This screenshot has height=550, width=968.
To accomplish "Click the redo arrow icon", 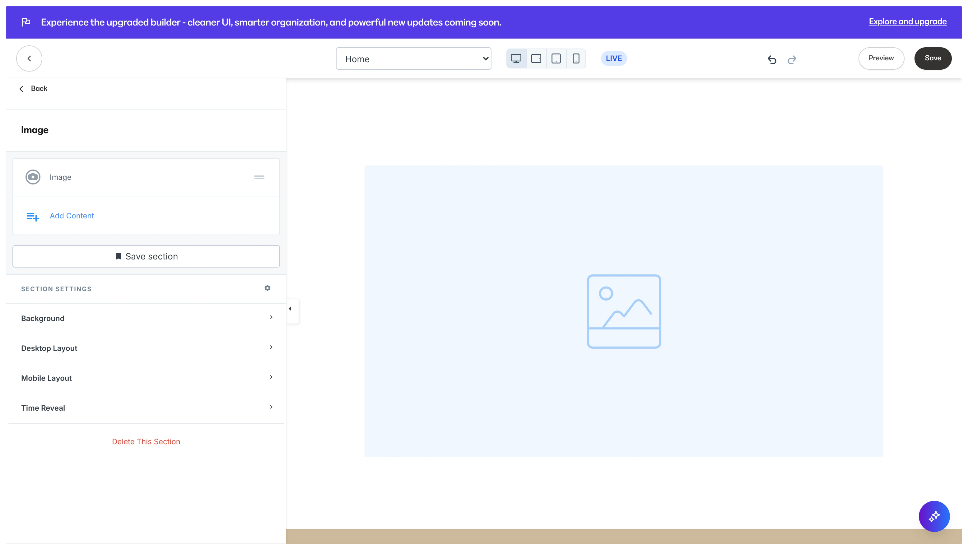I will tap(792, 59).
